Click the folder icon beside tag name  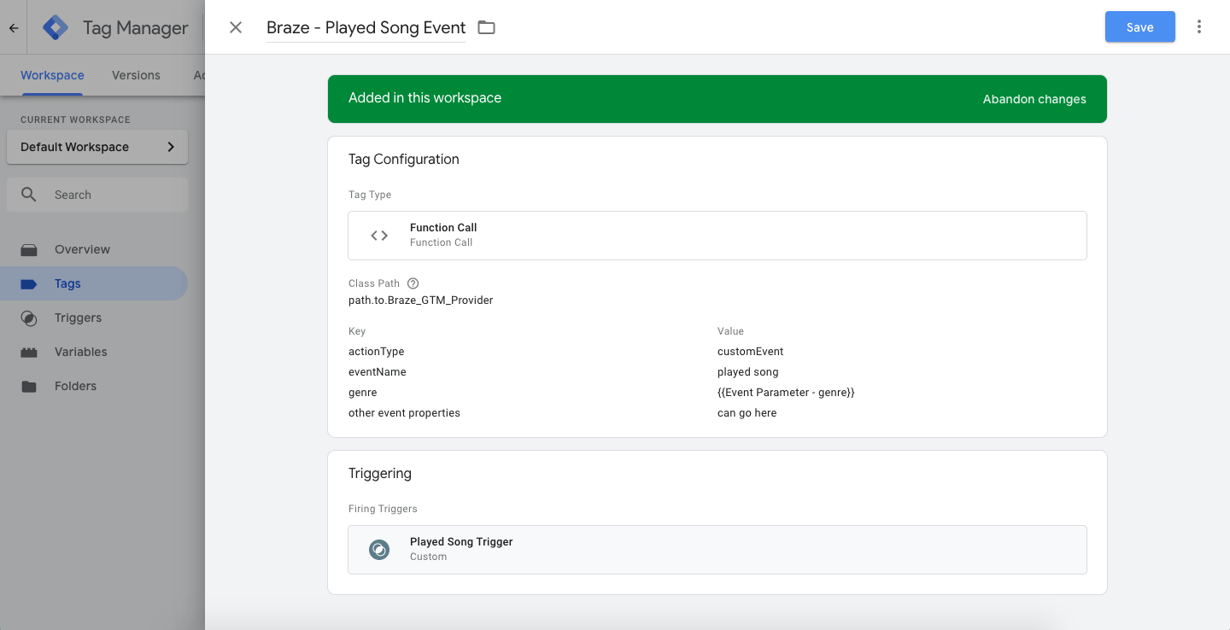486,27
